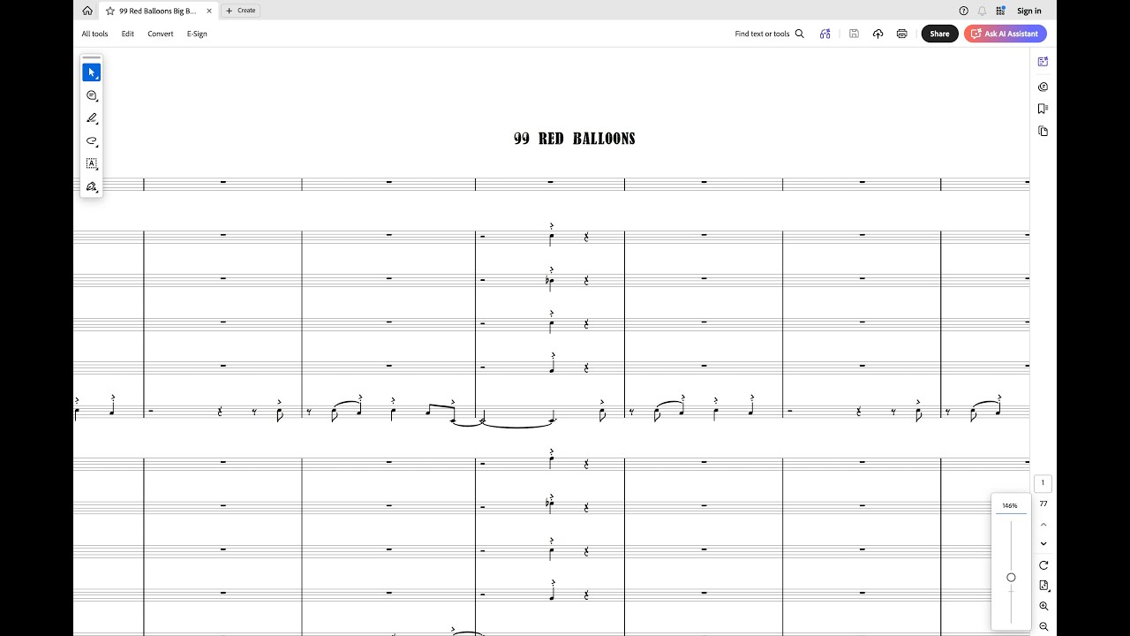The width and height of the screenshot is (1130, 636).
Task: Open the Edit menu
Action: click(x=128, y=34)
